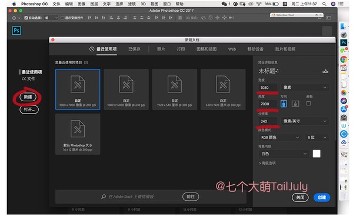Switch to the 胶片和视频 tab
Viewport: 353px width, 219px height.
click(285, 49)
